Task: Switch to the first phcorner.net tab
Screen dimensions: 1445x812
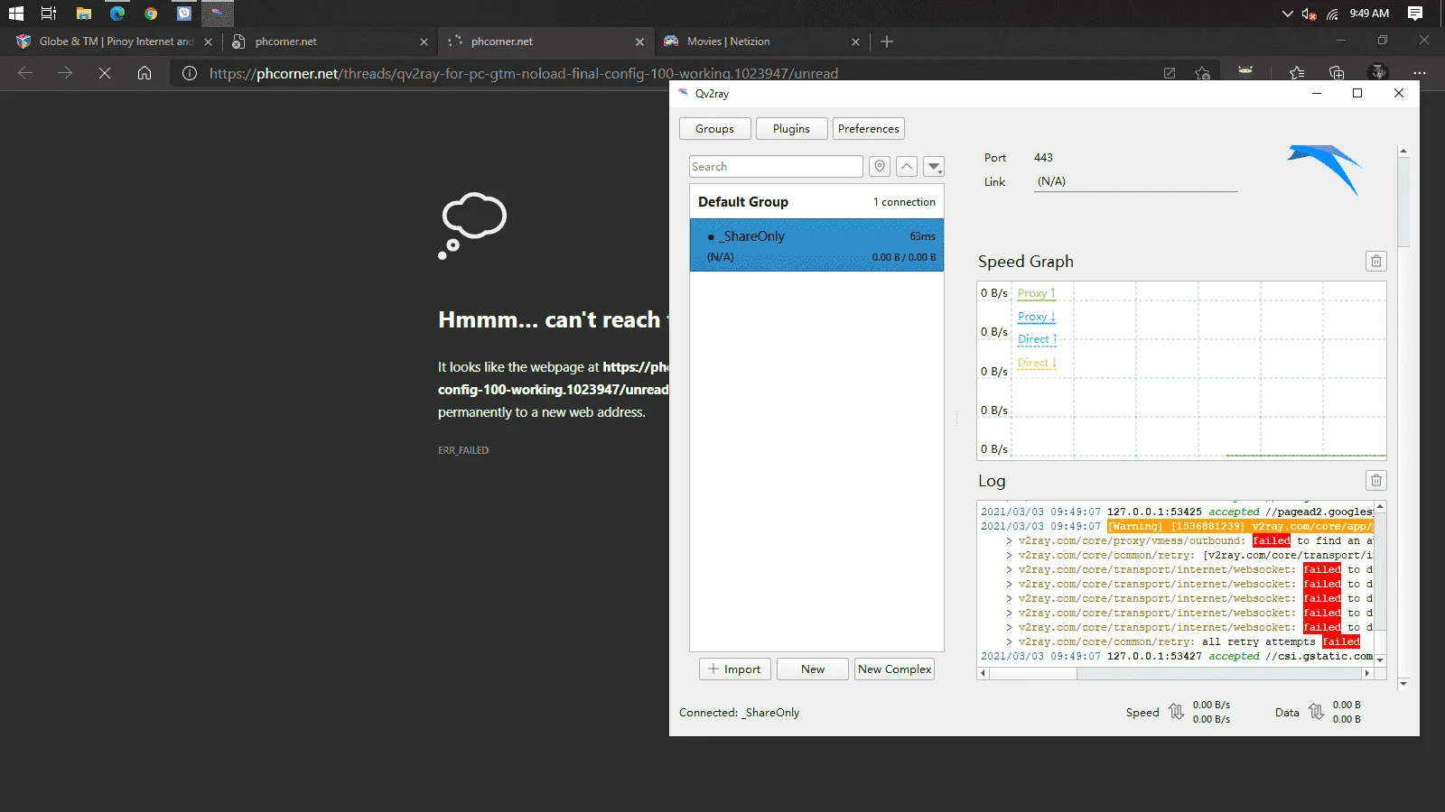Action: point(330,42)
